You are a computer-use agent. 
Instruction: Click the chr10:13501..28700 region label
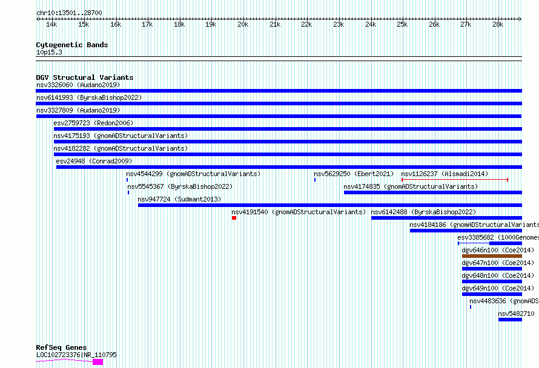(69, 13)
